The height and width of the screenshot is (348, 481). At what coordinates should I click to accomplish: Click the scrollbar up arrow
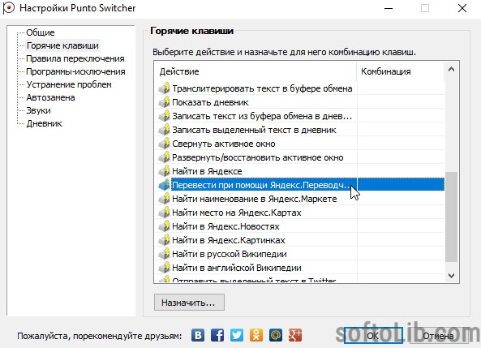(451, 69)
